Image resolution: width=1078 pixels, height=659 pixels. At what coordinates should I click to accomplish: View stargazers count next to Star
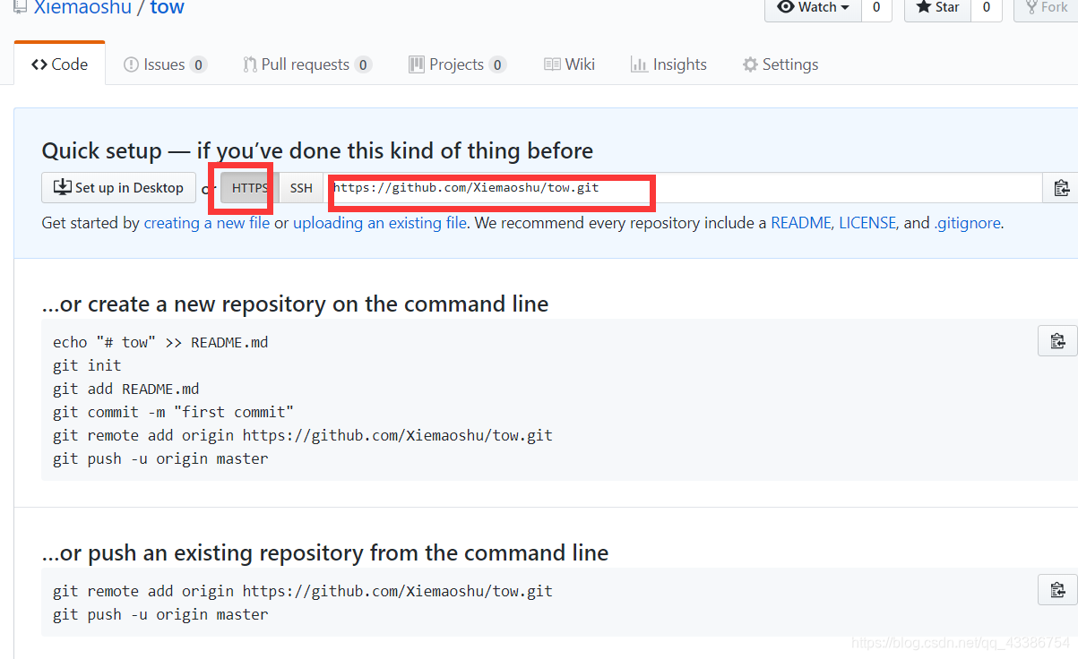click(987, 8)
